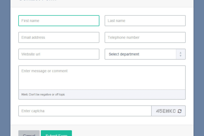Click into the Last name field
Screen dimensions: 204x136
[x=145, y=21]
